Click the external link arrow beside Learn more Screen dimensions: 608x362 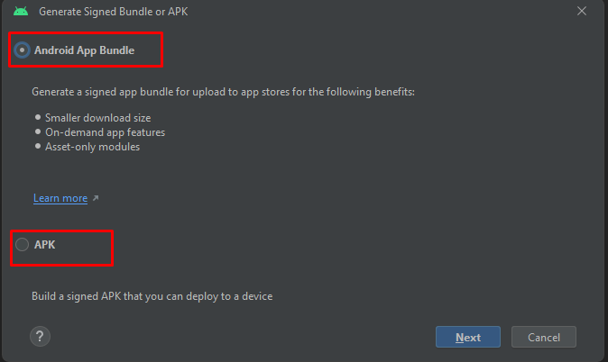point(96,198)
